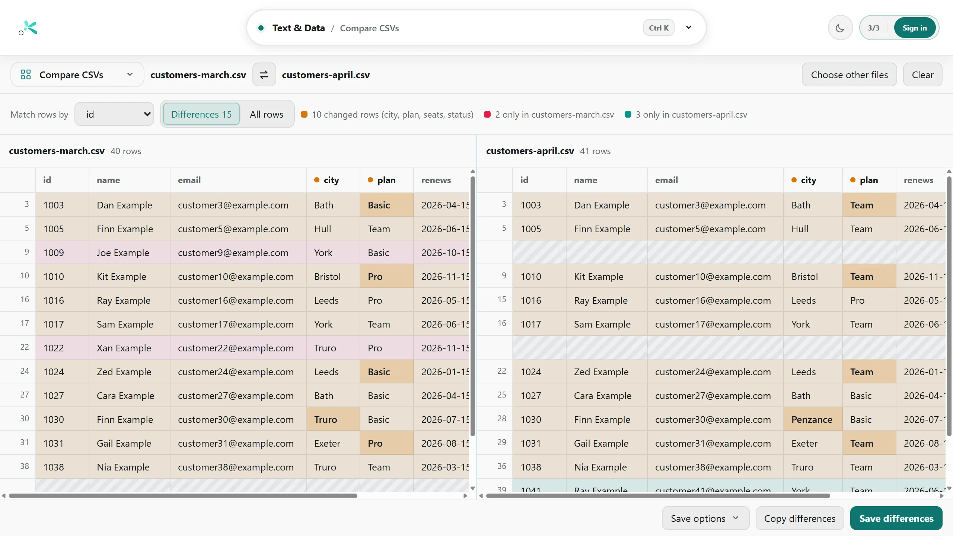Open the app logo home link
This screenshot has width=953, height=536.
click(28, 28)
